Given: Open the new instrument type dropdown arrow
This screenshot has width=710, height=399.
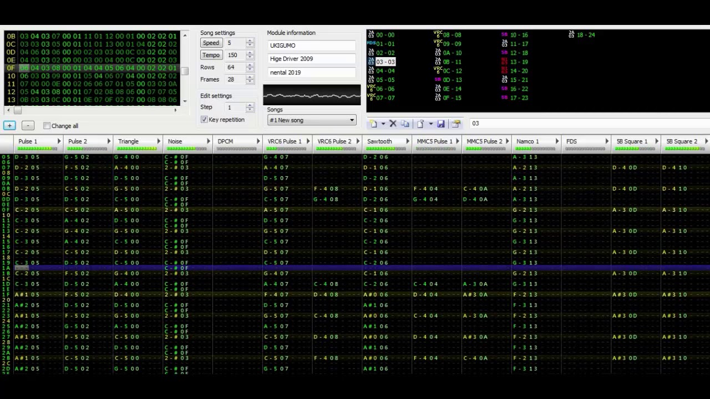Looking at the screenshot, I should point(383,124).
